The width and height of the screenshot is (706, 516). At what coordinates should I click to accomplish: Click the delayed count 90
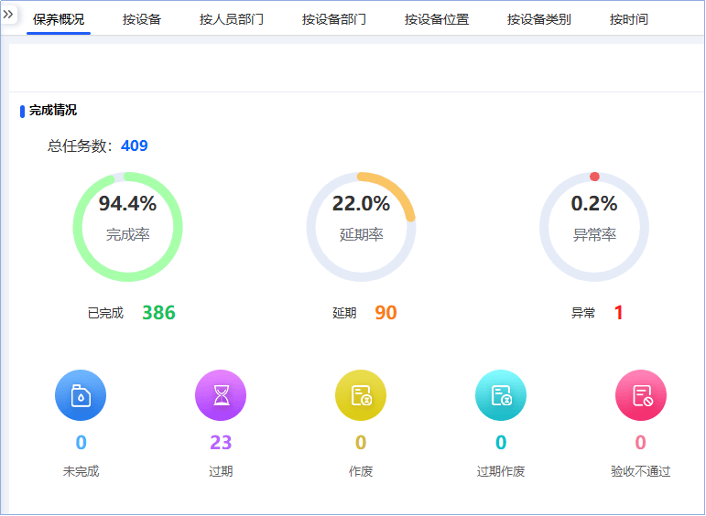coord(386,313)
